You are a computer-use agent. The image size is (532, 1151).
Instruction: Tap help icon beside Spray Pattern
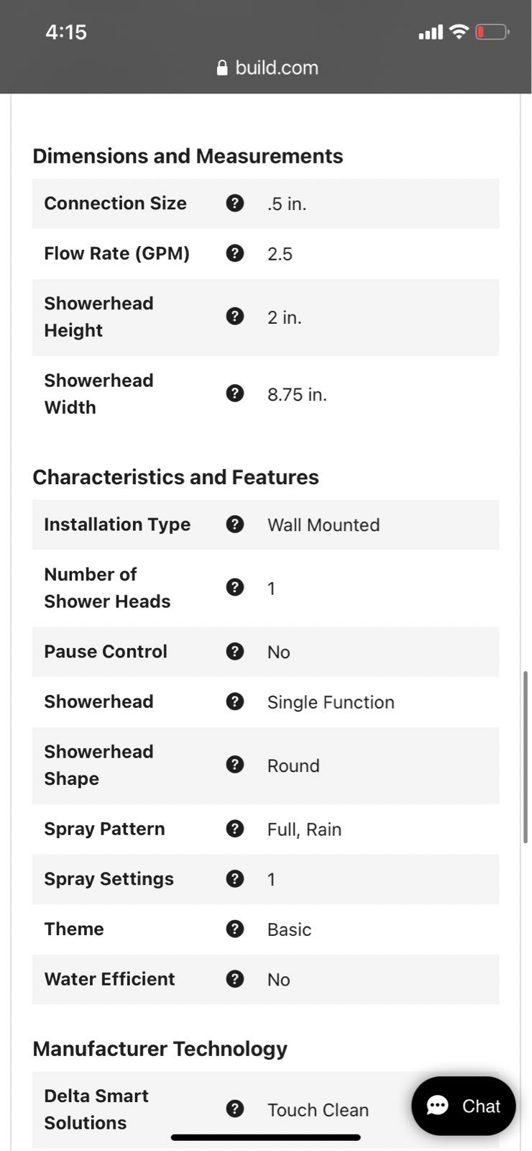pos(235,829)
